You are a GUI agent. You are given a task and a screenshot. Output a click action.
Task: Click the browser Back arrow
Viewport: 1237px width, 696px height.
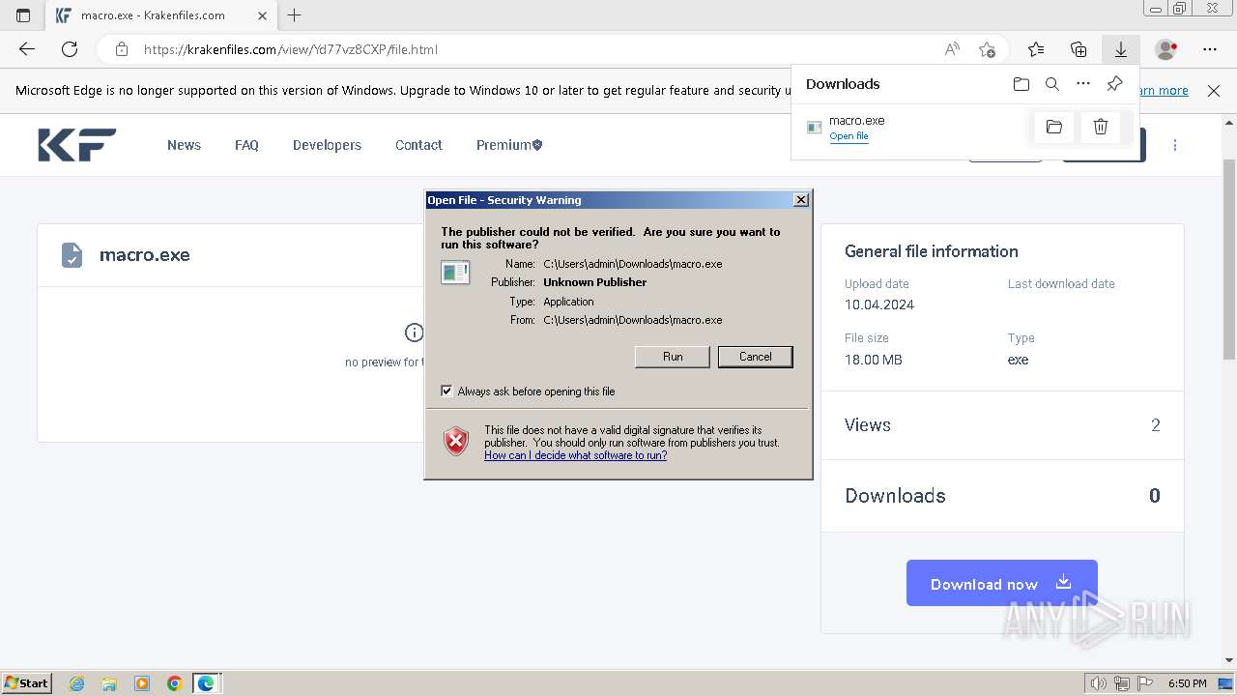[x=27, y=49]
